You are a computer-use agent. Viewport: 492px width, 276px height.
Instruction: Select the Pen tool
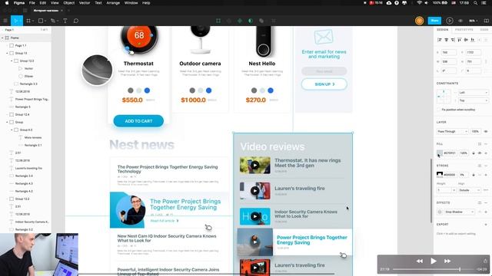(x=53, y=21)
